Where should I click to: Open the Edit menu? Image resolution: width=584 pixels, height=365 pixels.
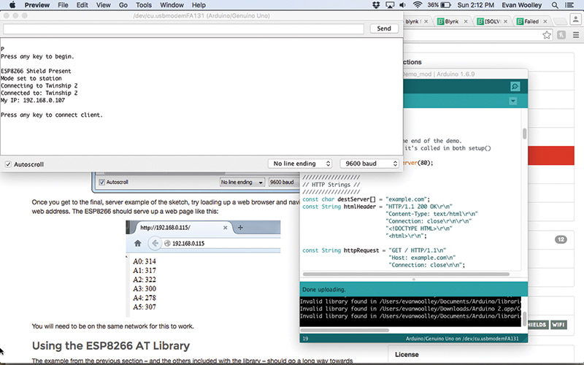[82, 5]
